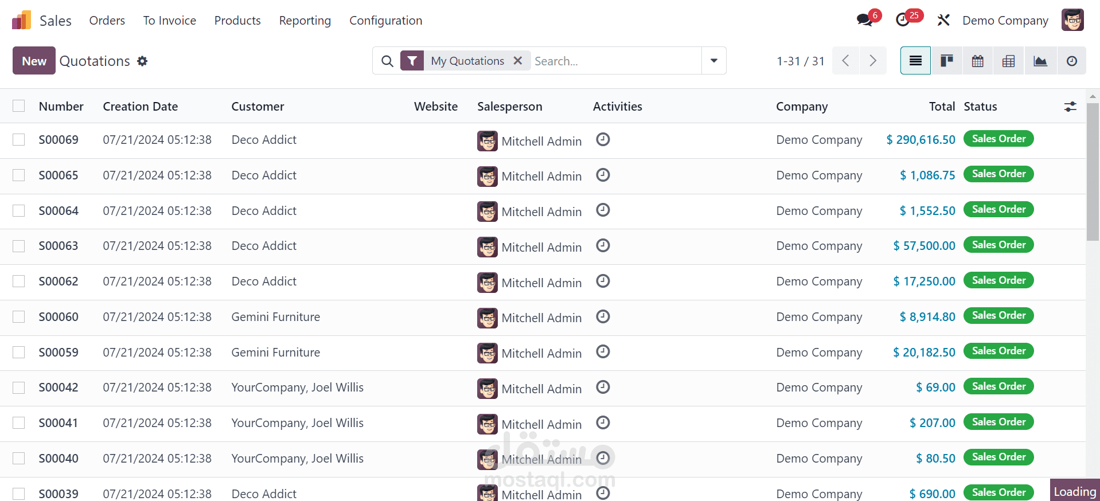1100x501 pixels.
Task: Expand the search options dropdown arrow
Action: (714, 61)
